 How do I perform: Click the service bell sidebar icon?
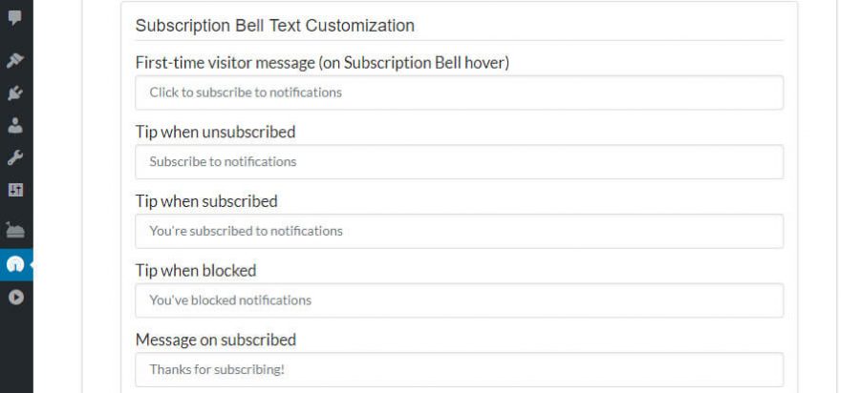(x=15, y=229)
